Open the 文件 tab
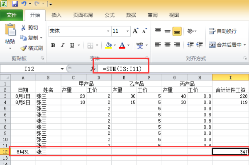 (12, 15)
